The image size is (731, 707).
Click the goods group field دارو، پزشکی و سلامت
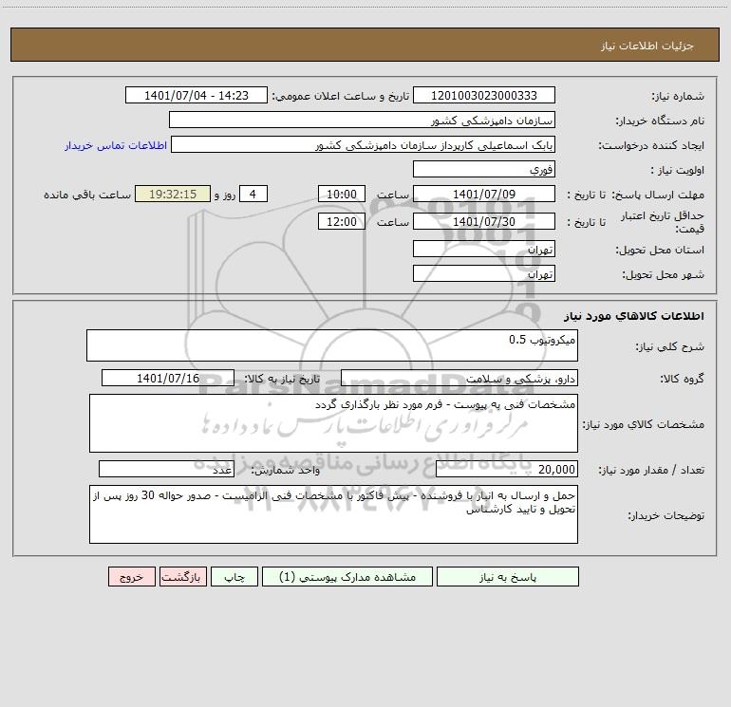click(459, 378)
